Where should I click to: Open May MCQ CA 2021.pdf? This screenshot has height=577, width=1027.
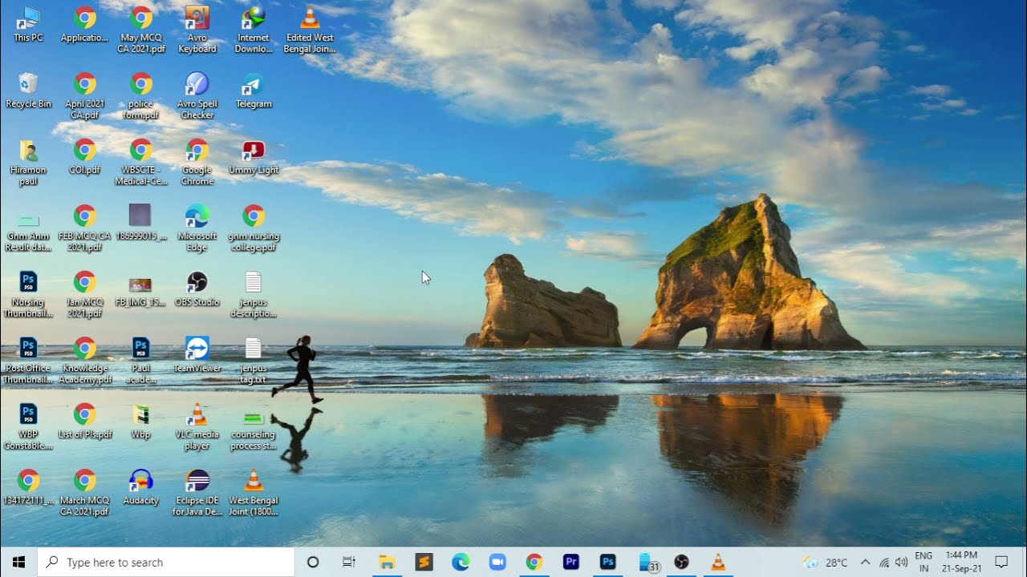[141, 30]
